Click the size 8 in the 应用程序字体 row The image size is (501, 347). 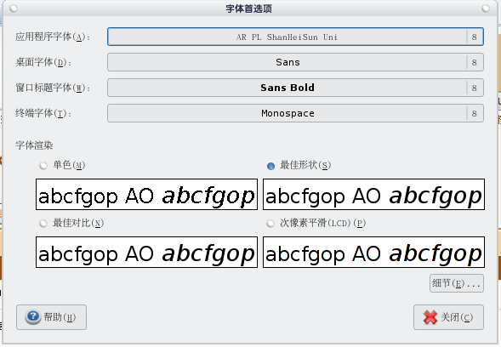475,37
